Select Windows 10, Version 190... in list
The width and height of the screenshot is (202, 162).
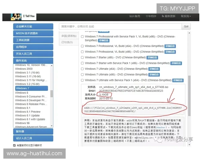point(31,65)
